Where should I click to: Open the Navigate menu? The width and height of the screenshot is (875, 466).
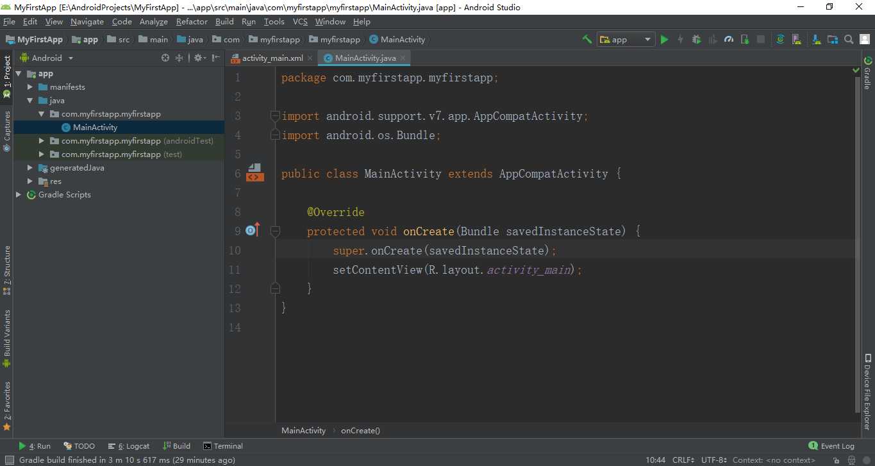(x=87, y=22)
